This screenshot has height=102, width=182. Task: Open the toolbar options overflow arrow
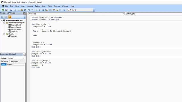coord(94,10)
